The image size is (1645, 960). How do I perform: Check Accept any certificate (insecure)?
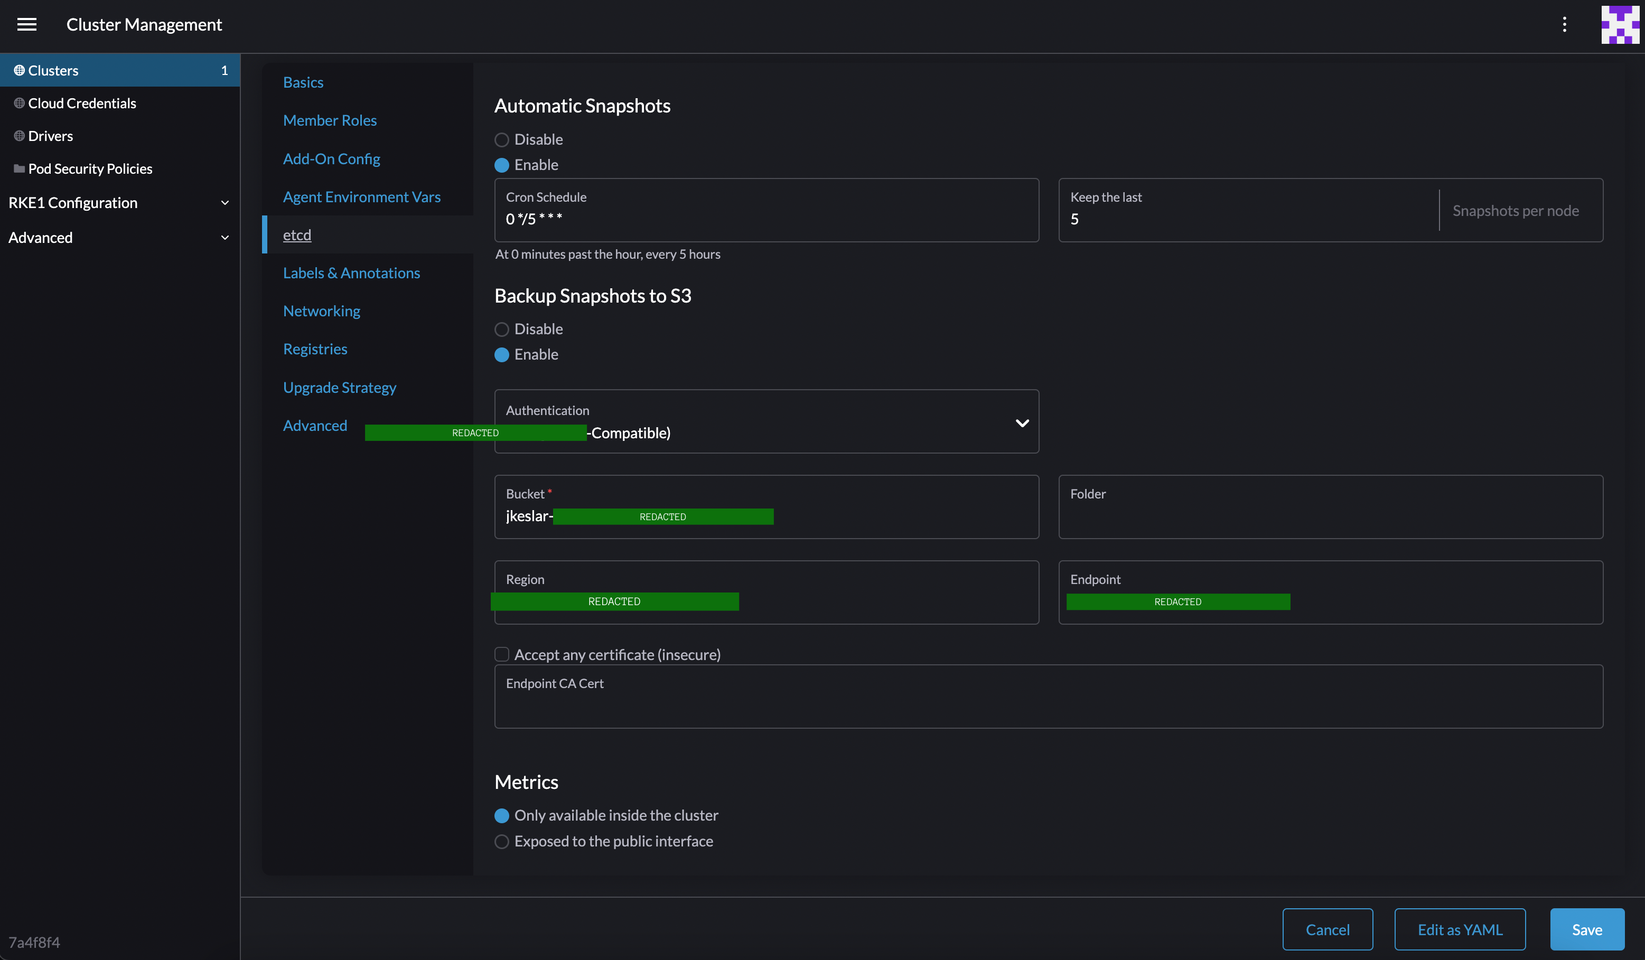click(x=501, y=653)
